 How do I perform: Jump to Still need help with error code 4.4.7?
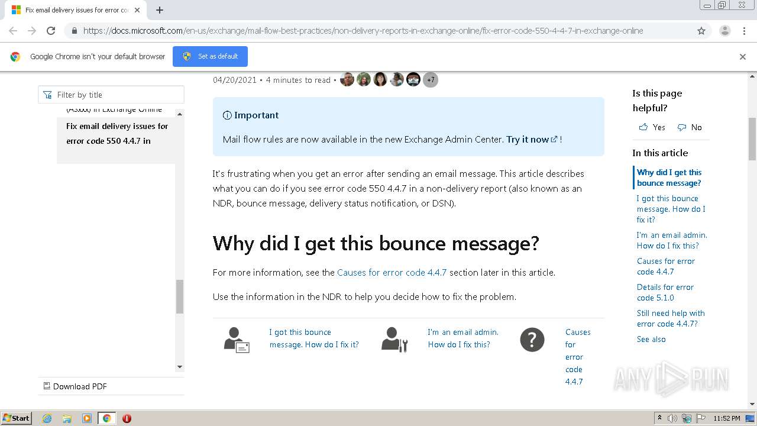671,318
